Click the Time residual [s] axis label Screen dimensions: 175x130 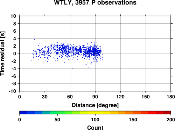coord(2,54)
